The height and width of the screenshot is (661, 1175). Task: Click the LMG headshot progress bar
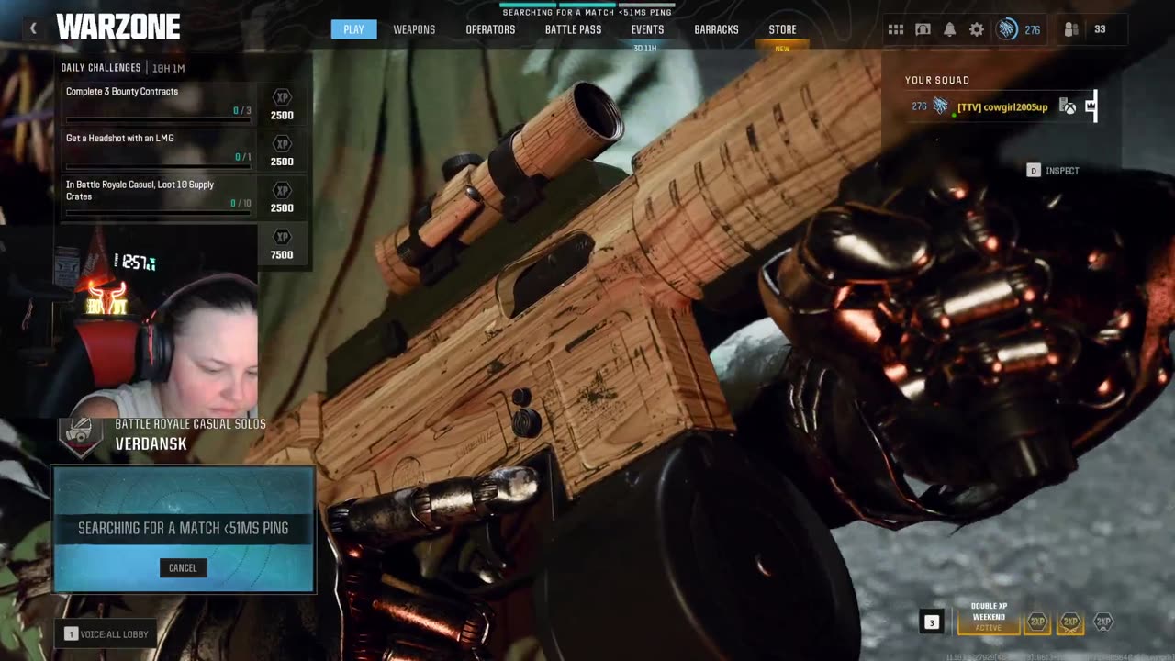click(158, 166)
